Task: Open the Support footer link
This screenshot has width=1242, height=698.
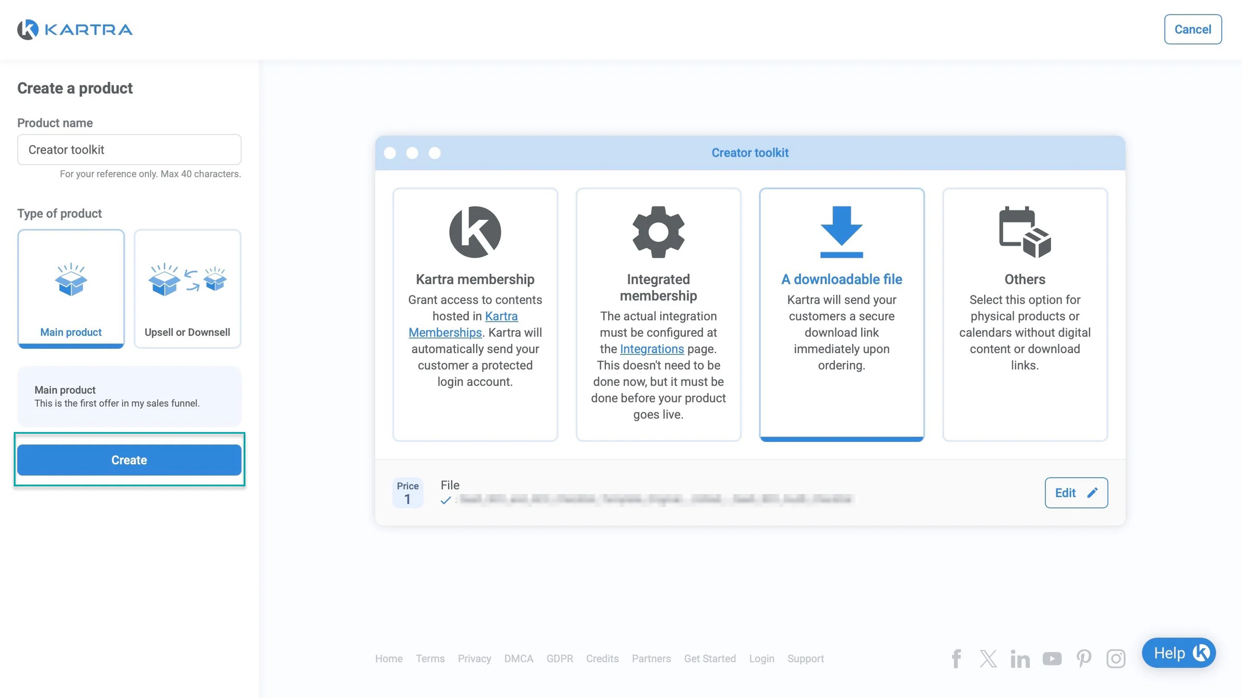Action: click(806, 659)
